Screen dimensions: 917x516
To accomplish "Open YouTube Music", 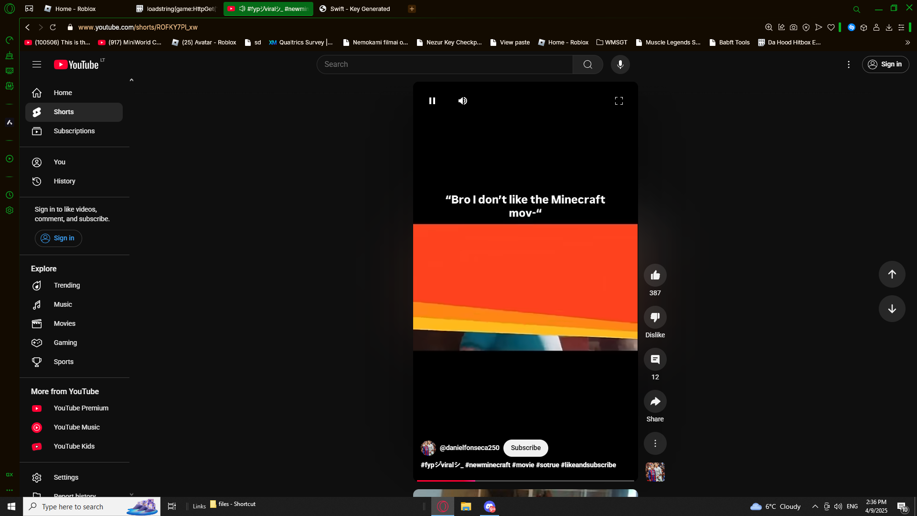I will point(74,428).
